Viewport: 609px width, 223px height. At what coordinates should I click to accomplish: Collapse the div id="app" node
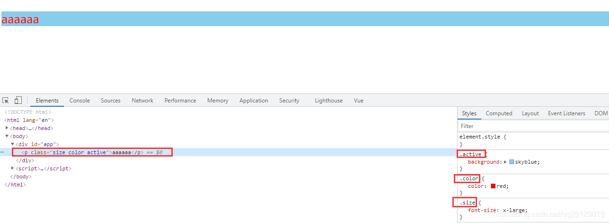point(13,144)
